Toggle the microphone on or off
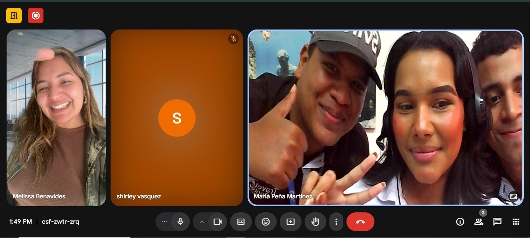 click(x=180, y=222)
